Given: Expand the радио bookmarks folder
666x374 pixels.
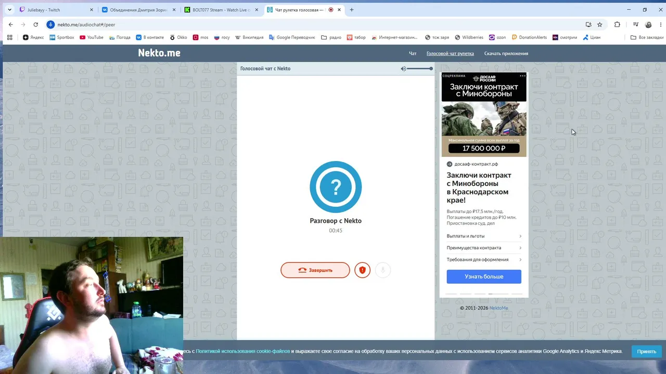Looking at the screenshot, I should point(331,37).
